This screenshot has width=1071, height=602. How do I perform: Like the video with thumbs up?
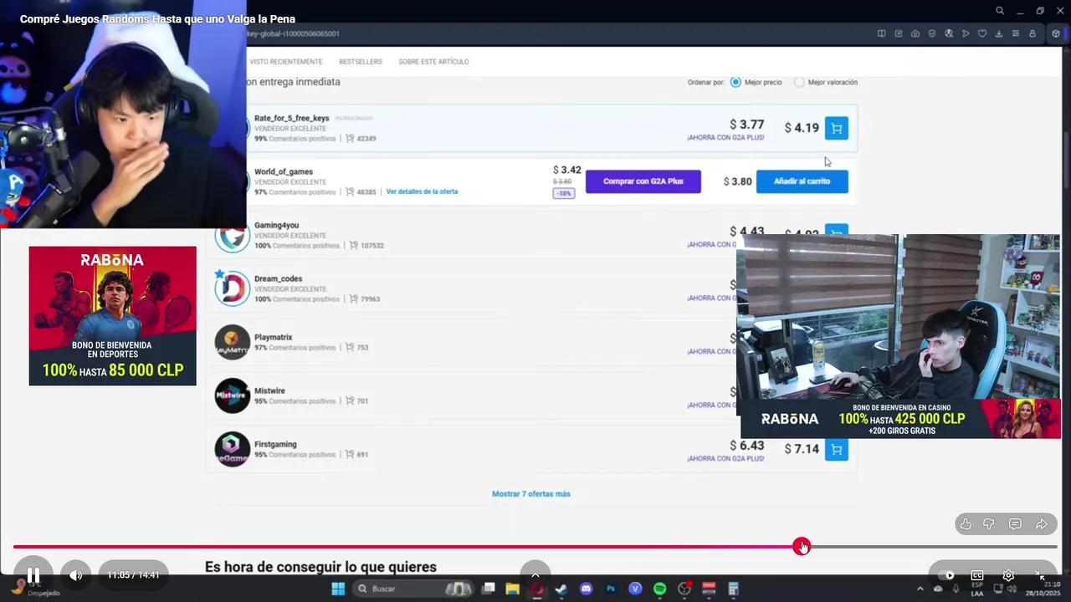[x=966, y=524]
